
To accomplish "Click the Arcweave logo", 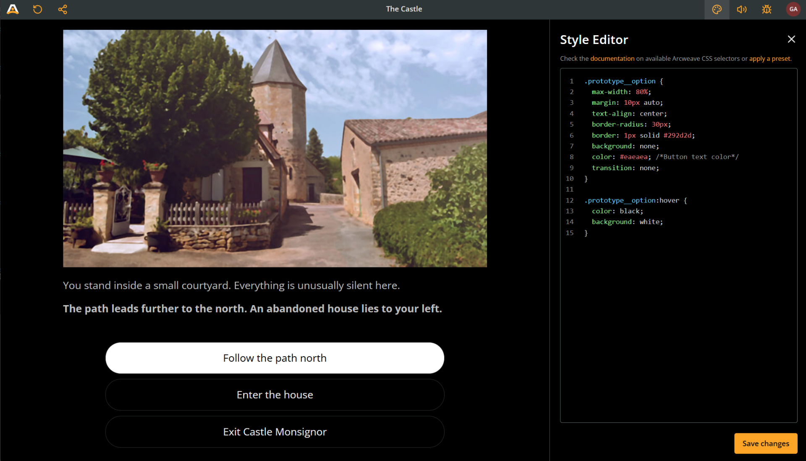I will [x=13, y=9].
